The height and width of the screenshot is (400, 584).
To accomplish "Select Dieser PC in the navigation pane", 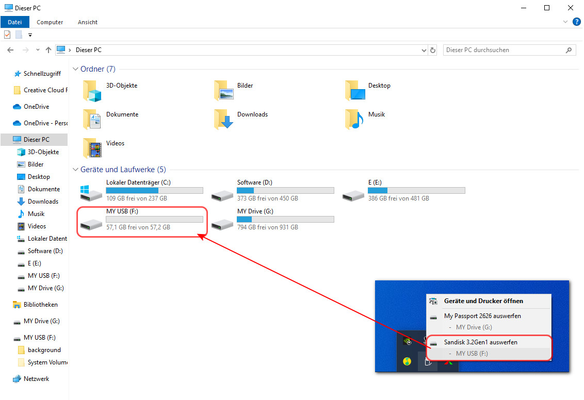I will (x=34, y=140).
